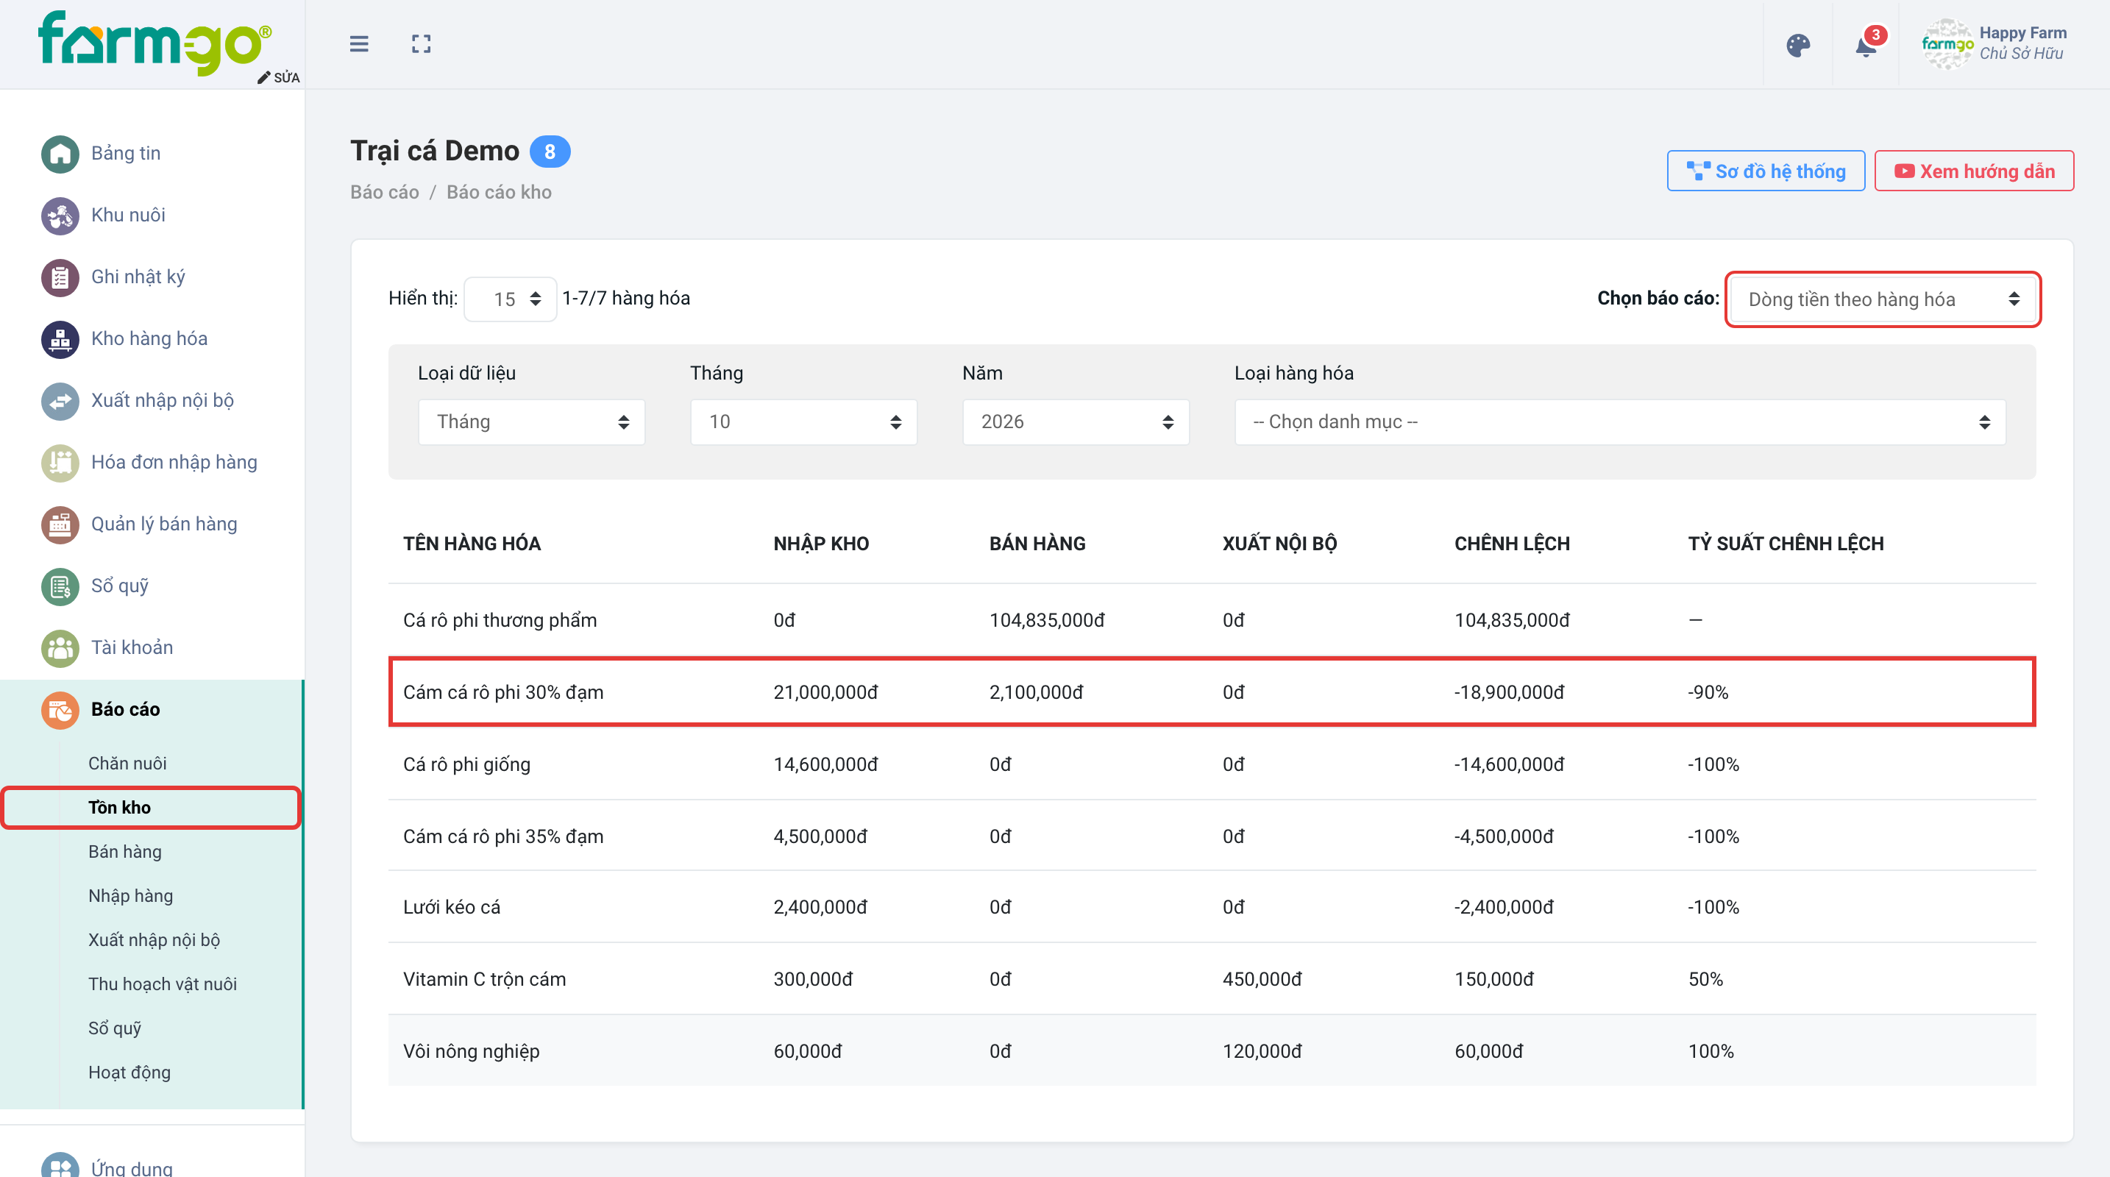Open the Loại dữ liệu Tháng dropdown
Image resolution: width=2110 pixels, height=1177 pixels.
tap(532, 422)
